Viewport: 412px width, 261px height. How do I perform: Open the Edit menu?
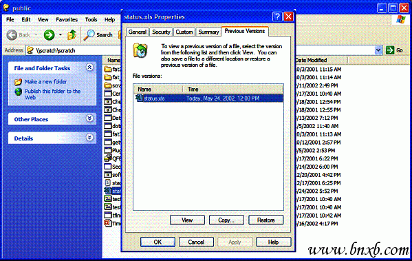coord(25,19)
